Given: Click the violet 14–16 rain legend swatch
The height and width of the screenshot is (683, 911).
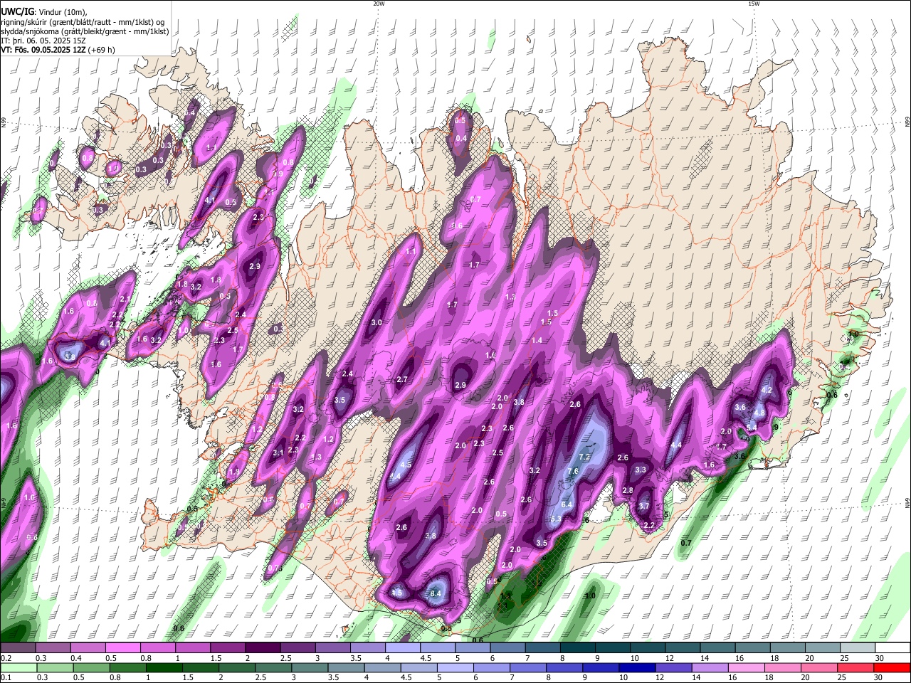Looking at the screenshot, I should [x=710, y=667].
